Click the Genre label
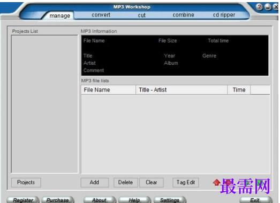Image resolution: width=280 pixels, height=203 pixels. [x=209, y=56]
